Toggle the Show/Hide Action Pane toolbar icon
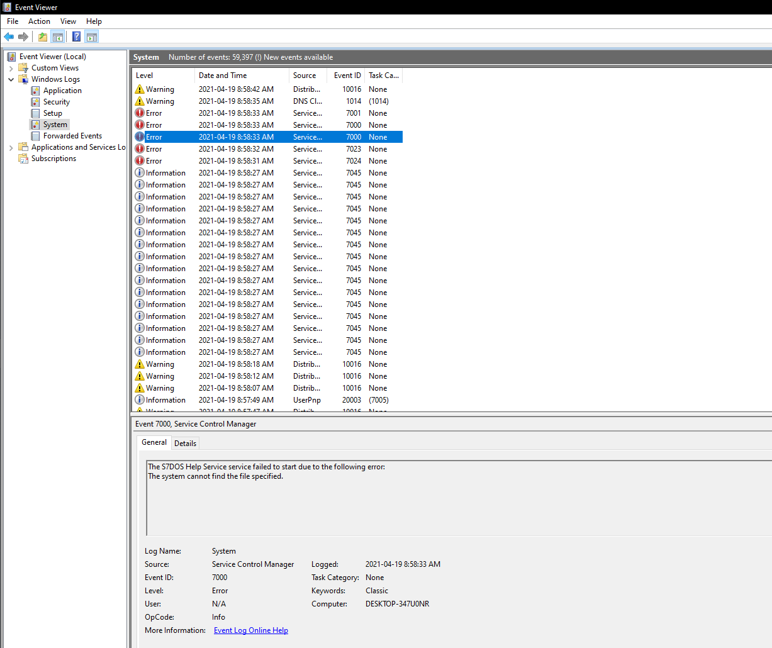 point(92,36)
